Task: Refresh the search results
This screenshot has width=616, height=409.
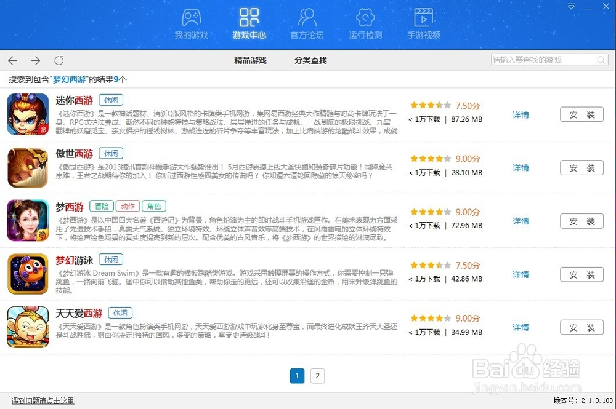Action: 59,61
